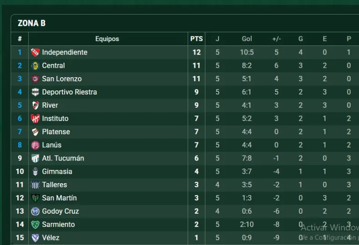Click the Talleres crest icon
The width and height of the screenshot is (359, 245).
(x=35, y=185)
